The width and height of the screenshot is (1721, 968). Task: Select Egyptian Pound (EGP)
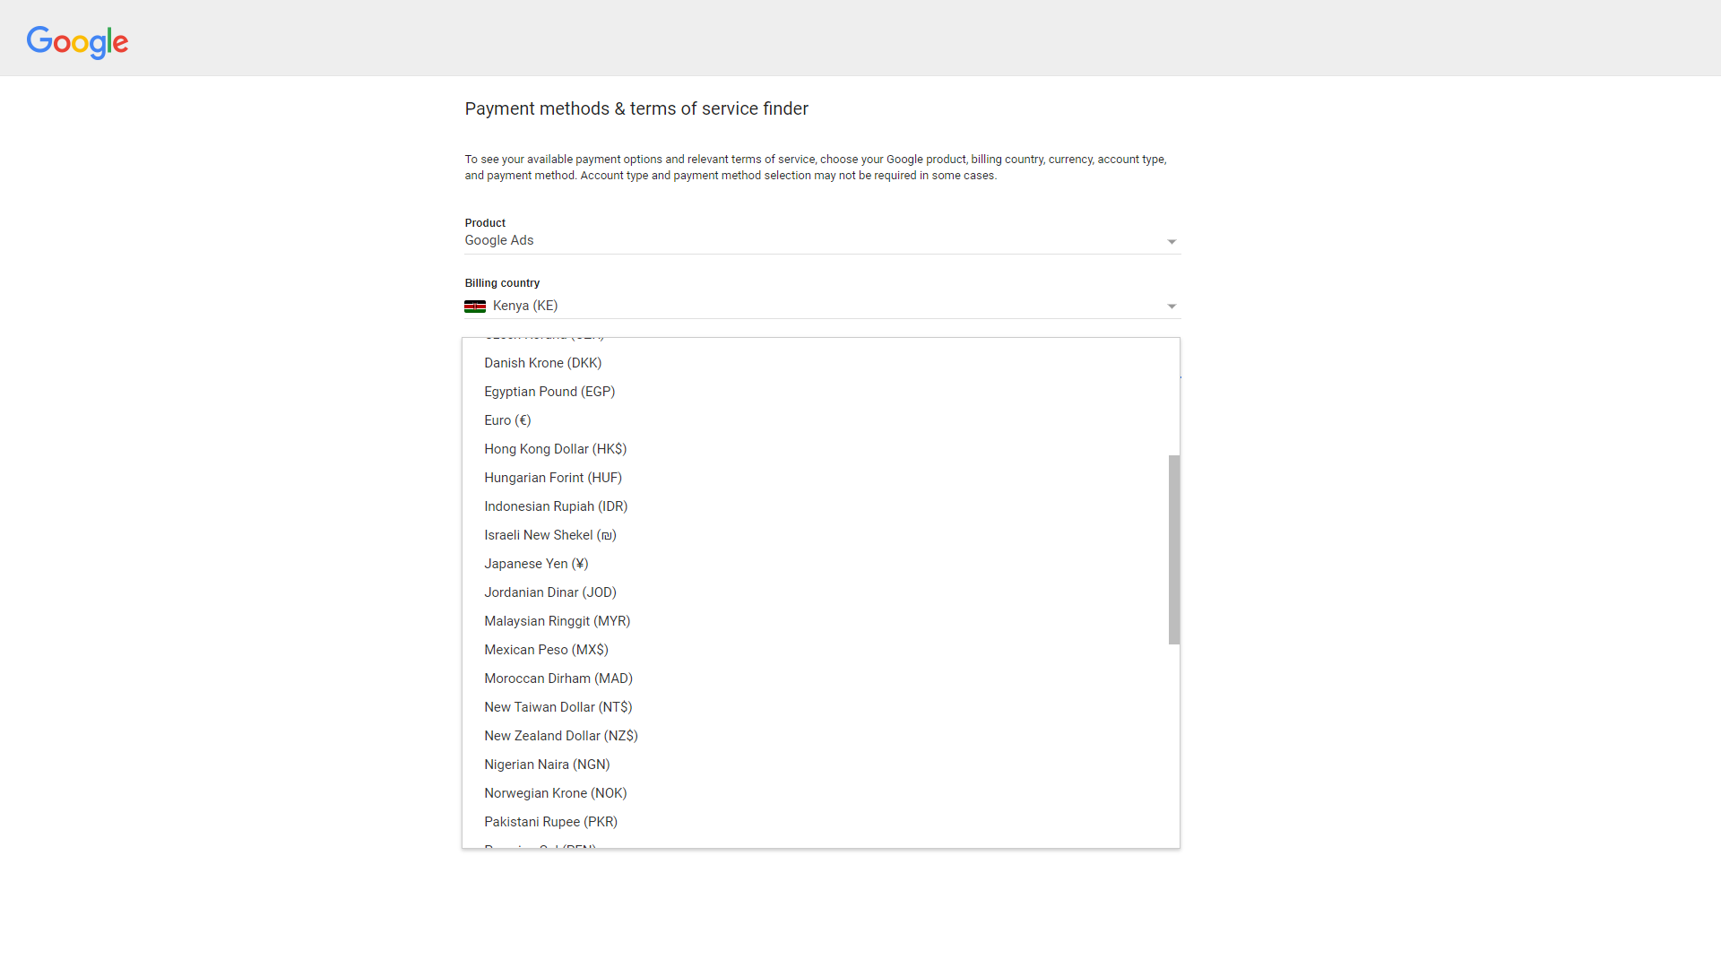point(549,392)
